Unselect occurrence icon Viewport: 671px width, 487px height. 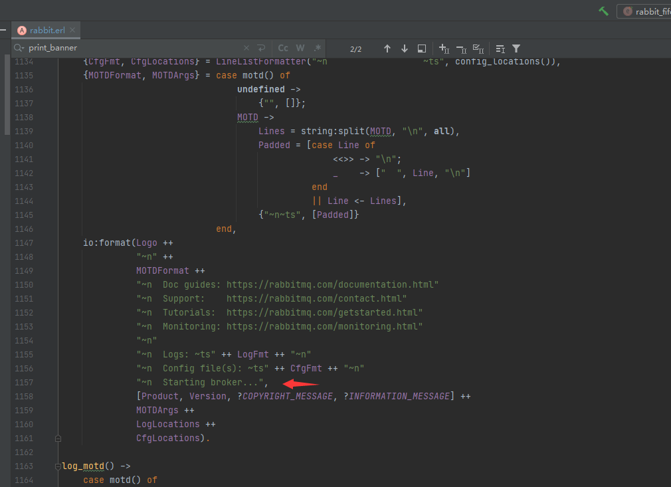[461, 49]
